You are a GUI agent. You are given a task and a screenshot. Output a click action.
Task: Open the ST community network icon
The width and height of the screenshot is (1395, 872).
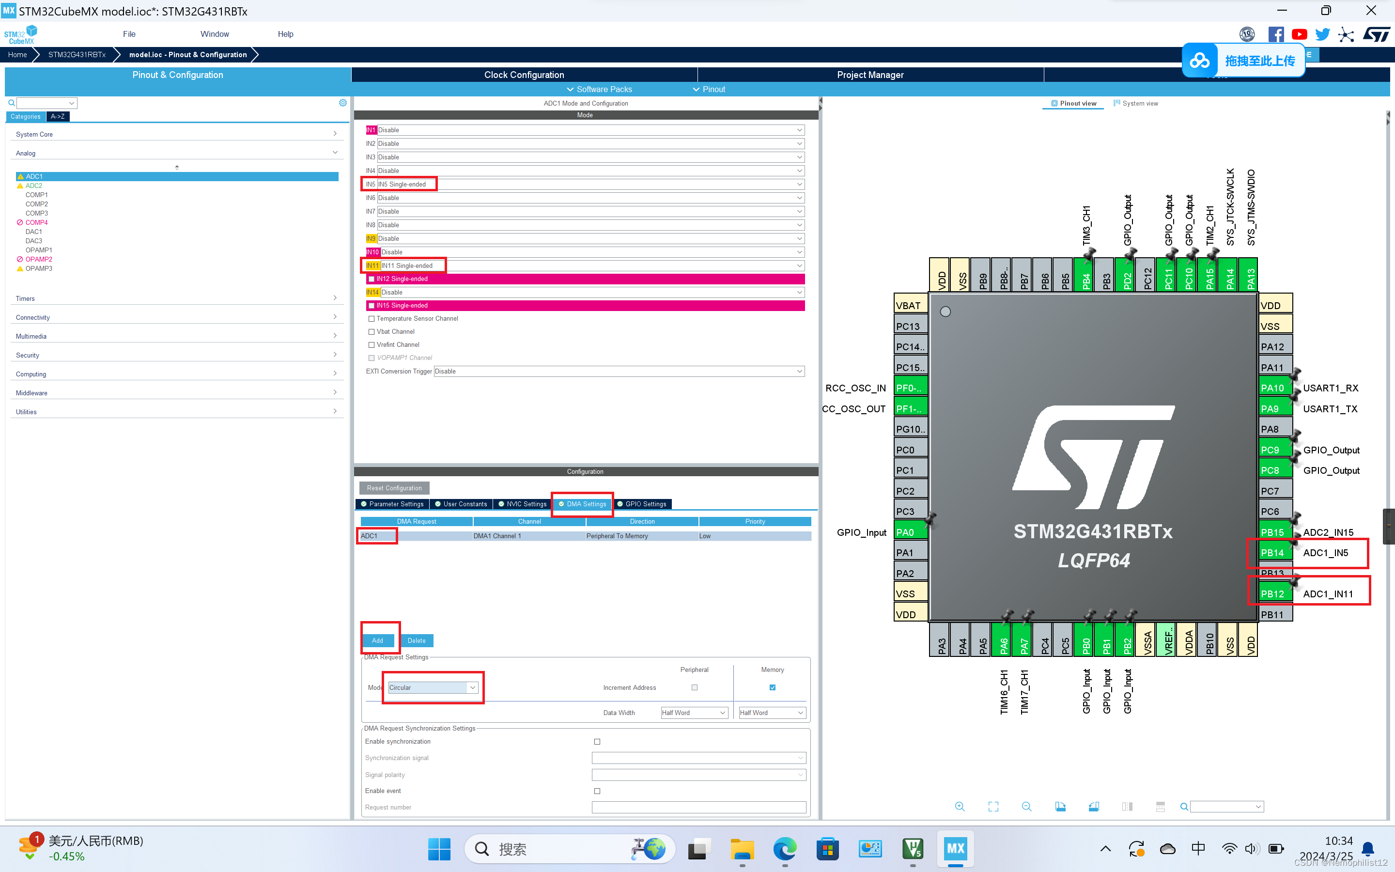point(1346,34)
